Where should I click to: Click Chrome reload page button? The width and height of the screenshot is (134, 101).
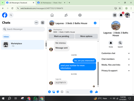pyautogui.click(x=12, y=8)
